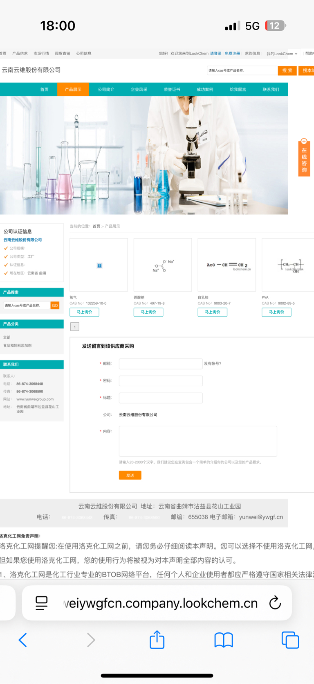Focus the sidebar product search field
Screen dimensions: 314x684
27,306
